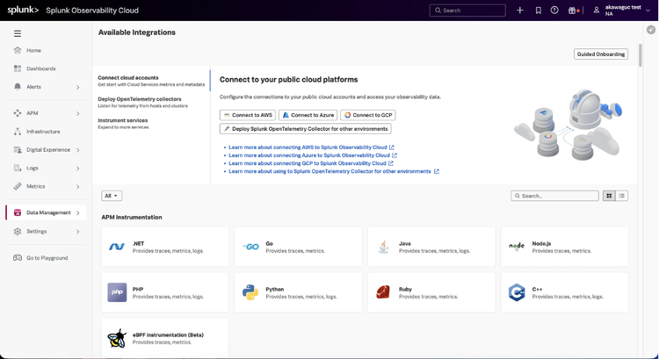Expand the Logs submenu chevron

click(77, 169)
